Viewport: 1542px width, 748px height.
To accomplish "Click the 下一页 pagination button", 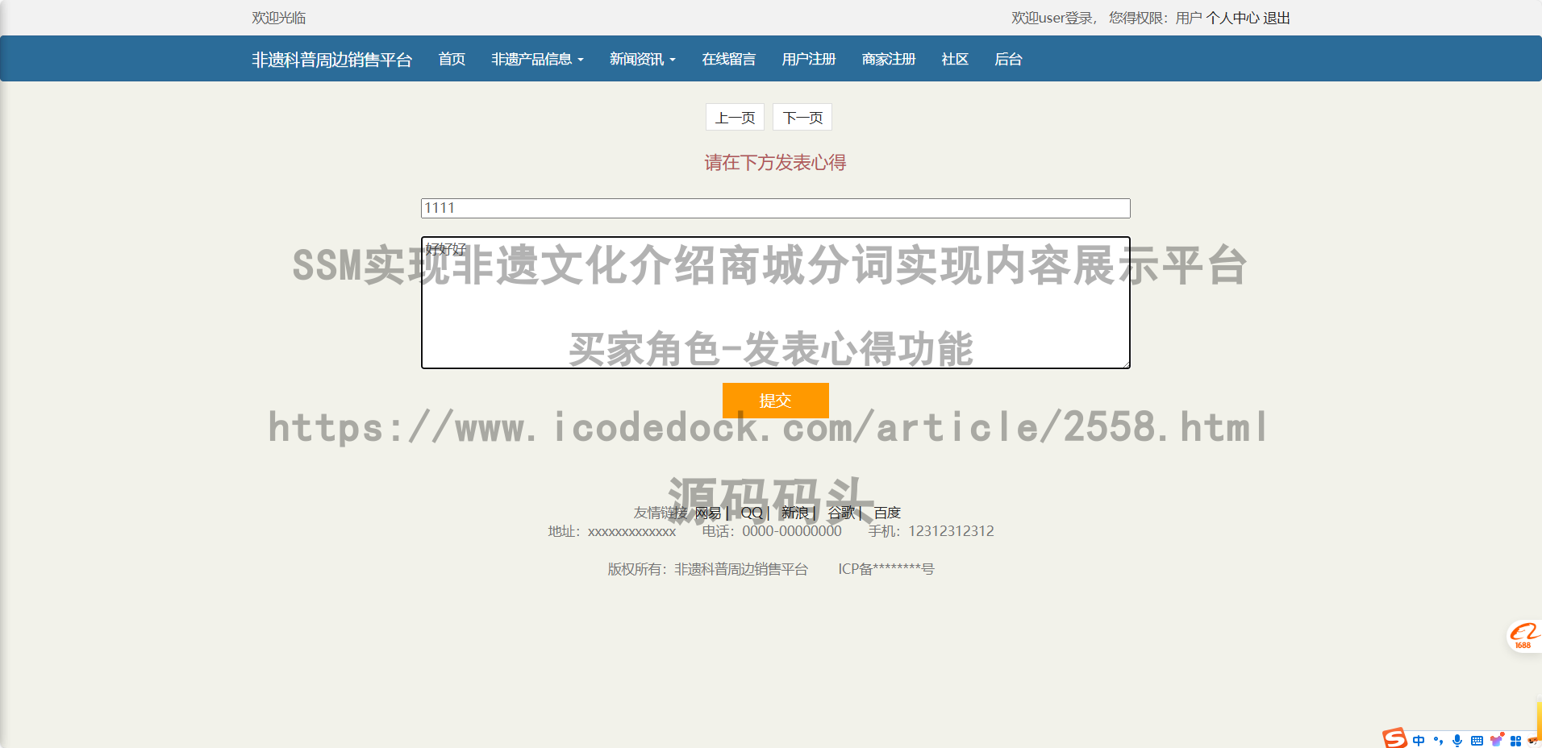I will click(x=802, y=117).
